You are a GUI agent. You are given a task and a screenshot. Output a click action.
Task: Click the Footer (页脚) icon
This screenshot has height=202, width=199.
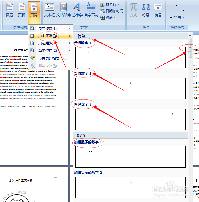22,7
